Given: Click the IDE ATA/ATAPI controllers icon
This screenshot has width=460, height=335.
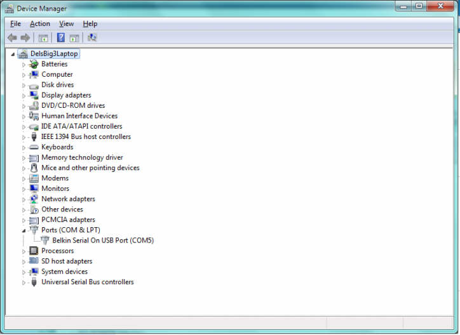Looking at the screenshot, I should click(34, 127).
